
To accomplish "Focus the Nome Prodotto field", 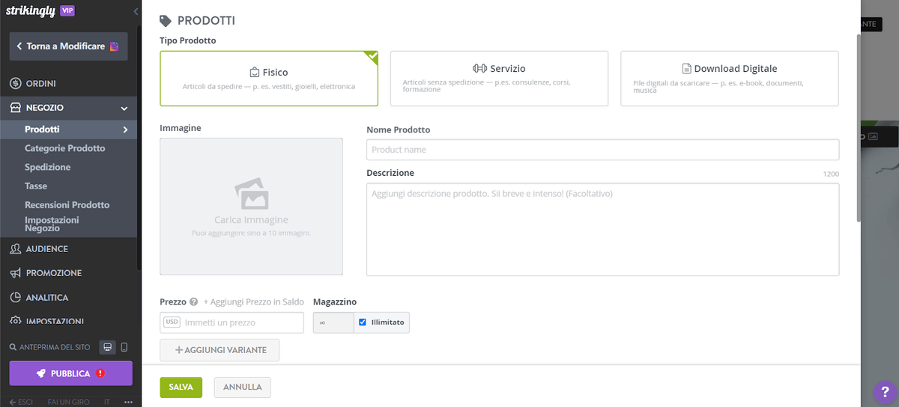I will coord(602,150).
